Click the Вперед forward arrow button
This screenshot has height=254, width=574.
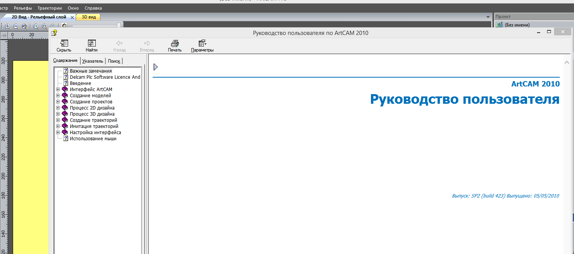coord(147,46)
